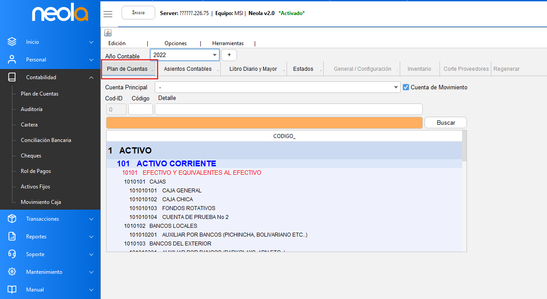
Task: Open the Herramientas menu
Action: pyautogui.click(x=228, y=43)
